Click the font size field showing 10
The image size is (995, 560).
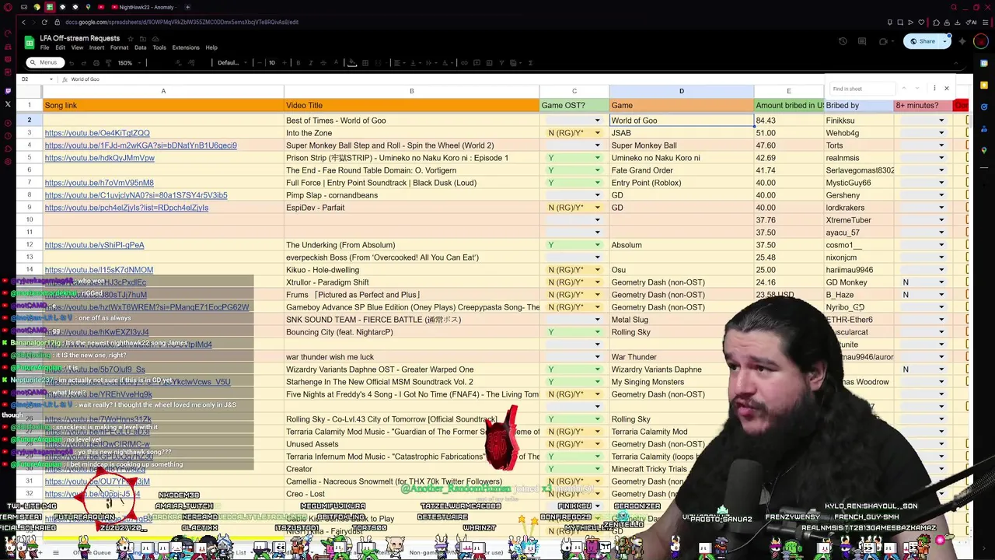click(x=272, y=62)
